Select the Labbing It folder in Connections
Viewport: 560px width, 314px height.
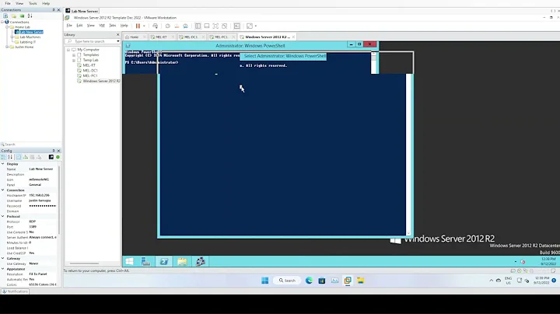click(27, 42)
